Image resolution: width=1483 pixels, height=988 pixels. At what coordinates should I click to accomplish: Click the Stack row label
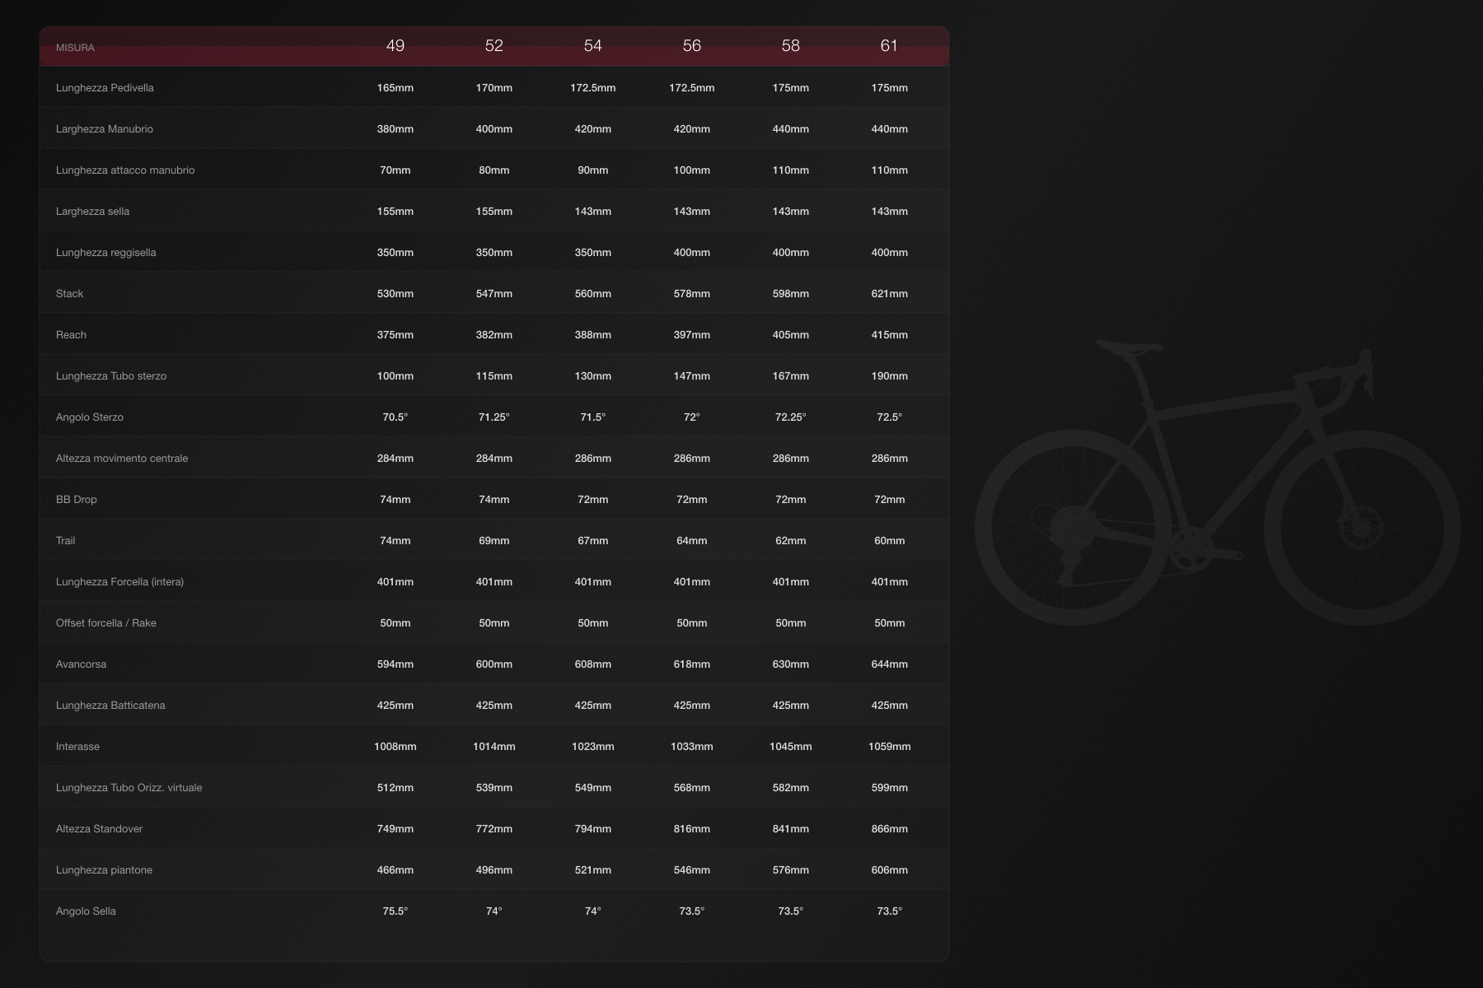(69, 294)
